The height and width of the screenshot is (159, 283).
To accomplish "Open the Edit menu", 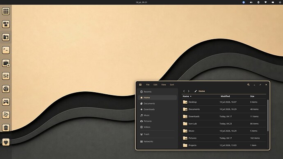I will [x=155, y=85].
